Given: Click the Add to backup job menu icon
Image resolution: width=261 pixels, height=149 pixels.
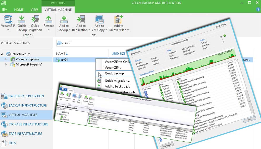Looking at the screenshot, I should (x=99, y=86).
